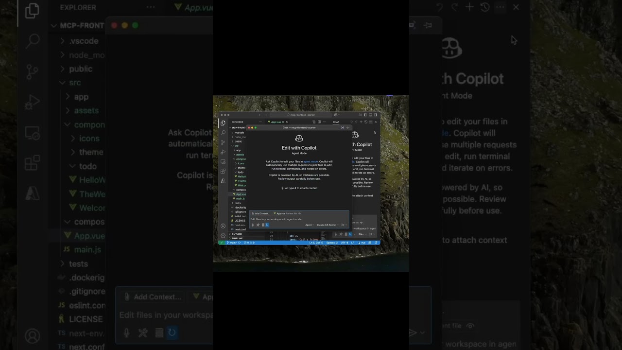Image resolution: width=622 pixels, height=350 pixels.
Task: Close the App.vue editor tab
Action: 287,122
